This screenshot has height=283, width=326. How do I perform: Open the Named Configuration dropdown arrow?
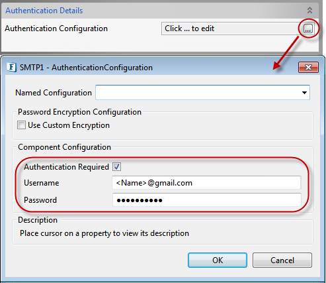(x=304, y=93)
